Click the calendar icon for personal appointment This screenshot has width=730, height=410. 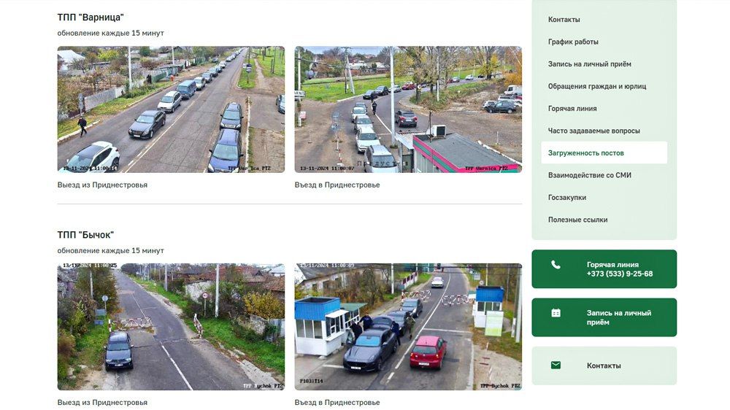click(556, 313)
